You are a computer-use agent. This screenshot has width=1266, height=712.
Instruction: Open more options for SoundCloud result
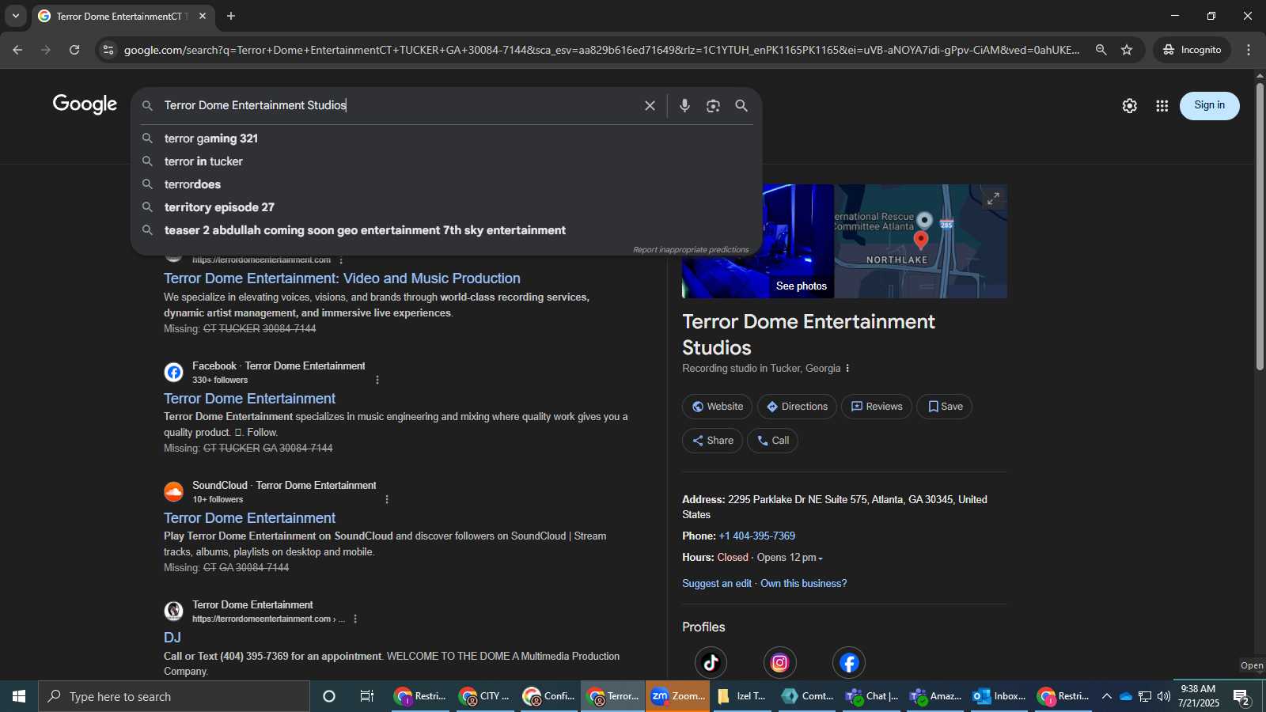[387, 499]
